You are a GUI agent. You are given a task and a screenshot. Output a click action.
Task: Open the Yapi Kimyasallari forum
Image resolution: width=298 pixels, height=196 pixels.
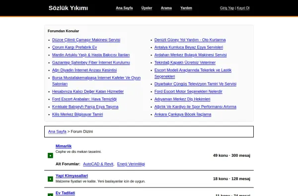point(72,176)
